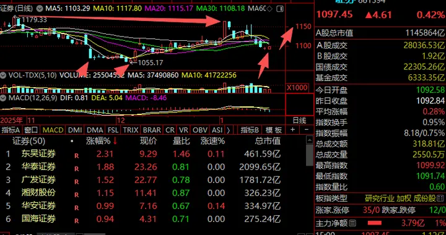Select the FSL indicator tab
Image resolution: width=446 pixels, height=235 pixels.
pyautogui.click(x=113, y=130)
